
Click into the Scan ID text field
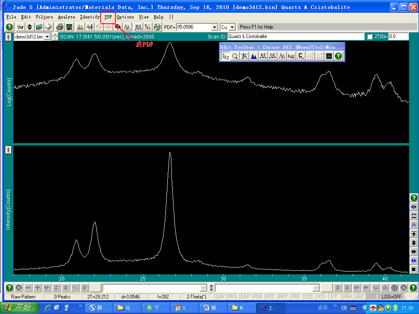point(295,36)
